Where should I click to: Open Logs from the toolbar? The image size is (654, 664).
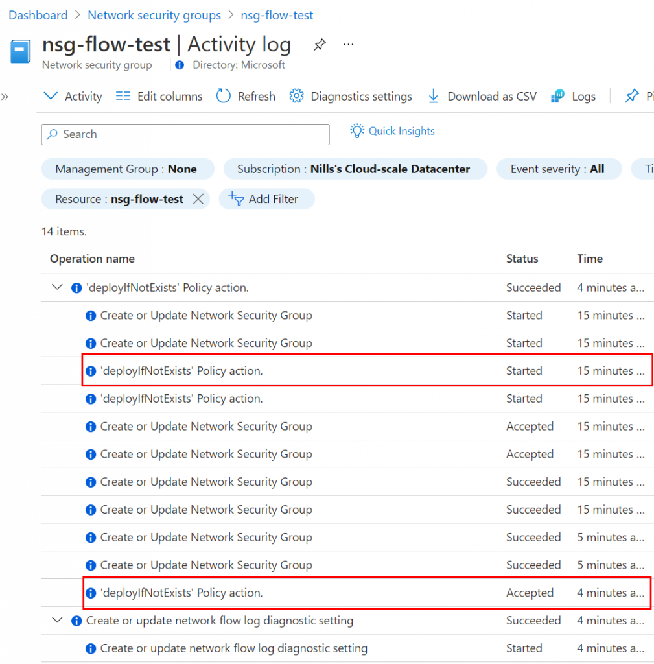(x=574, y=96)
